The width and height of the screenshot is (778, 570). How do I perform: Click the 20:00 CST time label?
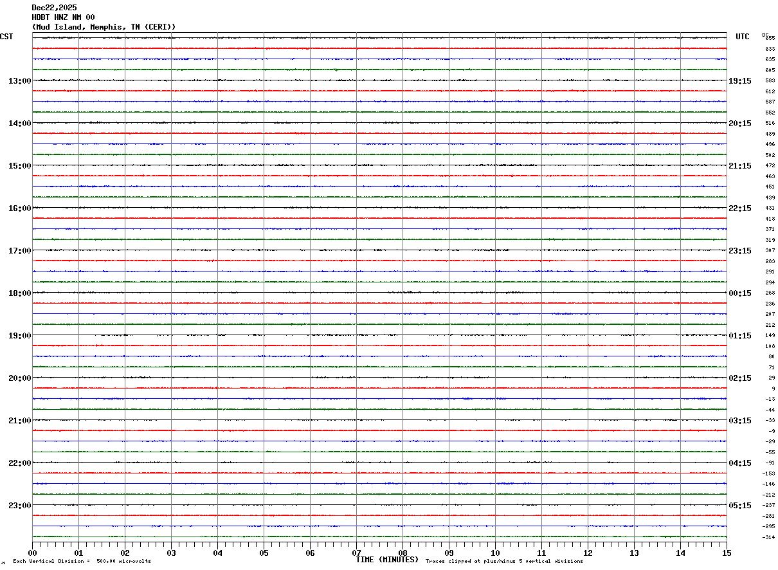[x=19, y=378]
